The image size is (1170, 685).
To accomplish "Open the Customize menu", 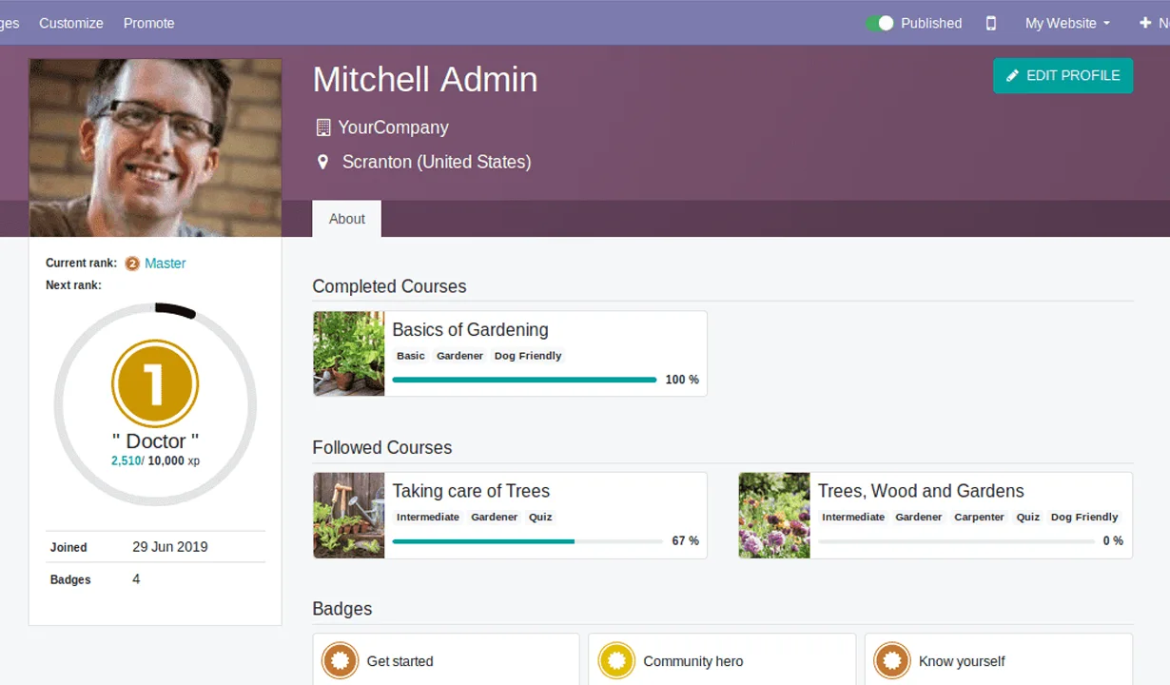I will pyautogui.click(x=71, y=23).
